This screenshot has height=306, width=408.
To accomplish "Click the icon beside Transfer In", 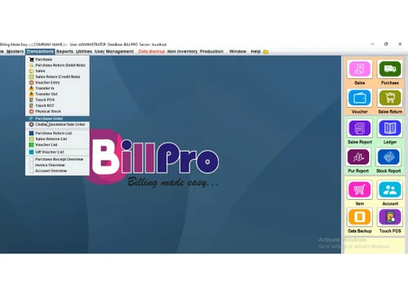I will [31, 88].
